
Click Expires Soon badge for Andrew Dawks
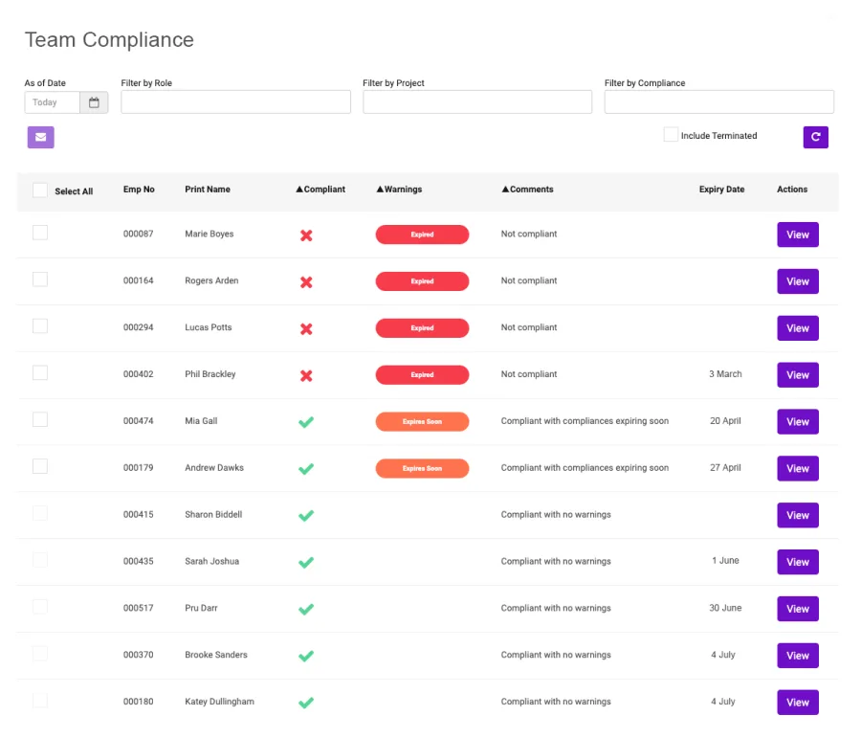point(422,469)
